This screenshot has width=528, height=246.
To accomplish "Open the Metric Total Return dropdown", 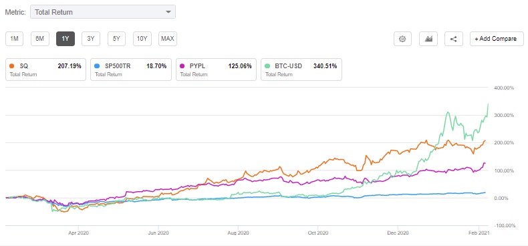I will 103,12.
